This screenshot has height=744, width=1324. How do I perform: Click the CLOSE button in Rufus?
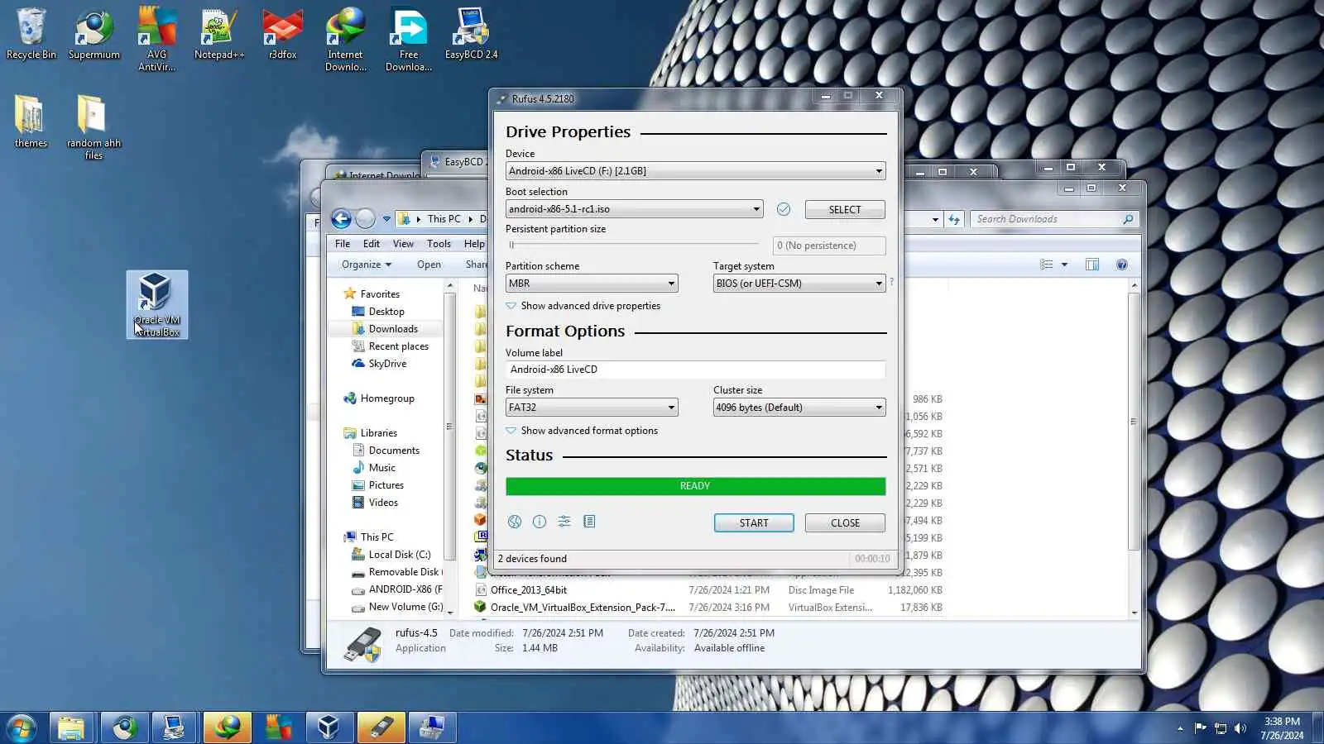[845, 523]
